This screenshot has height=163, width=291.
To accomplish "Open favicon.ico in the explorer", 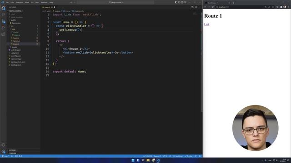I will pos(24,23).
